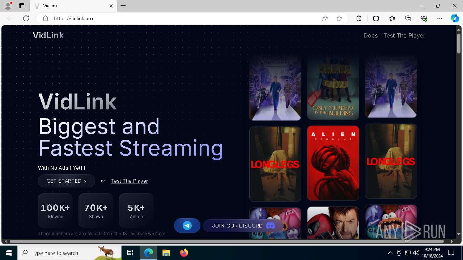Switch to Microsoft Edge taskbar icon
The height and width of the screenshot is (260, 463).
(x=149, y=253)
